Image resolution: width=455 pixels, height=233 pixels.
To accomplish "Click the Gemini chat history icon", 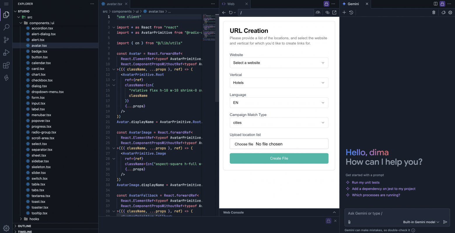I will pos(351,13).
